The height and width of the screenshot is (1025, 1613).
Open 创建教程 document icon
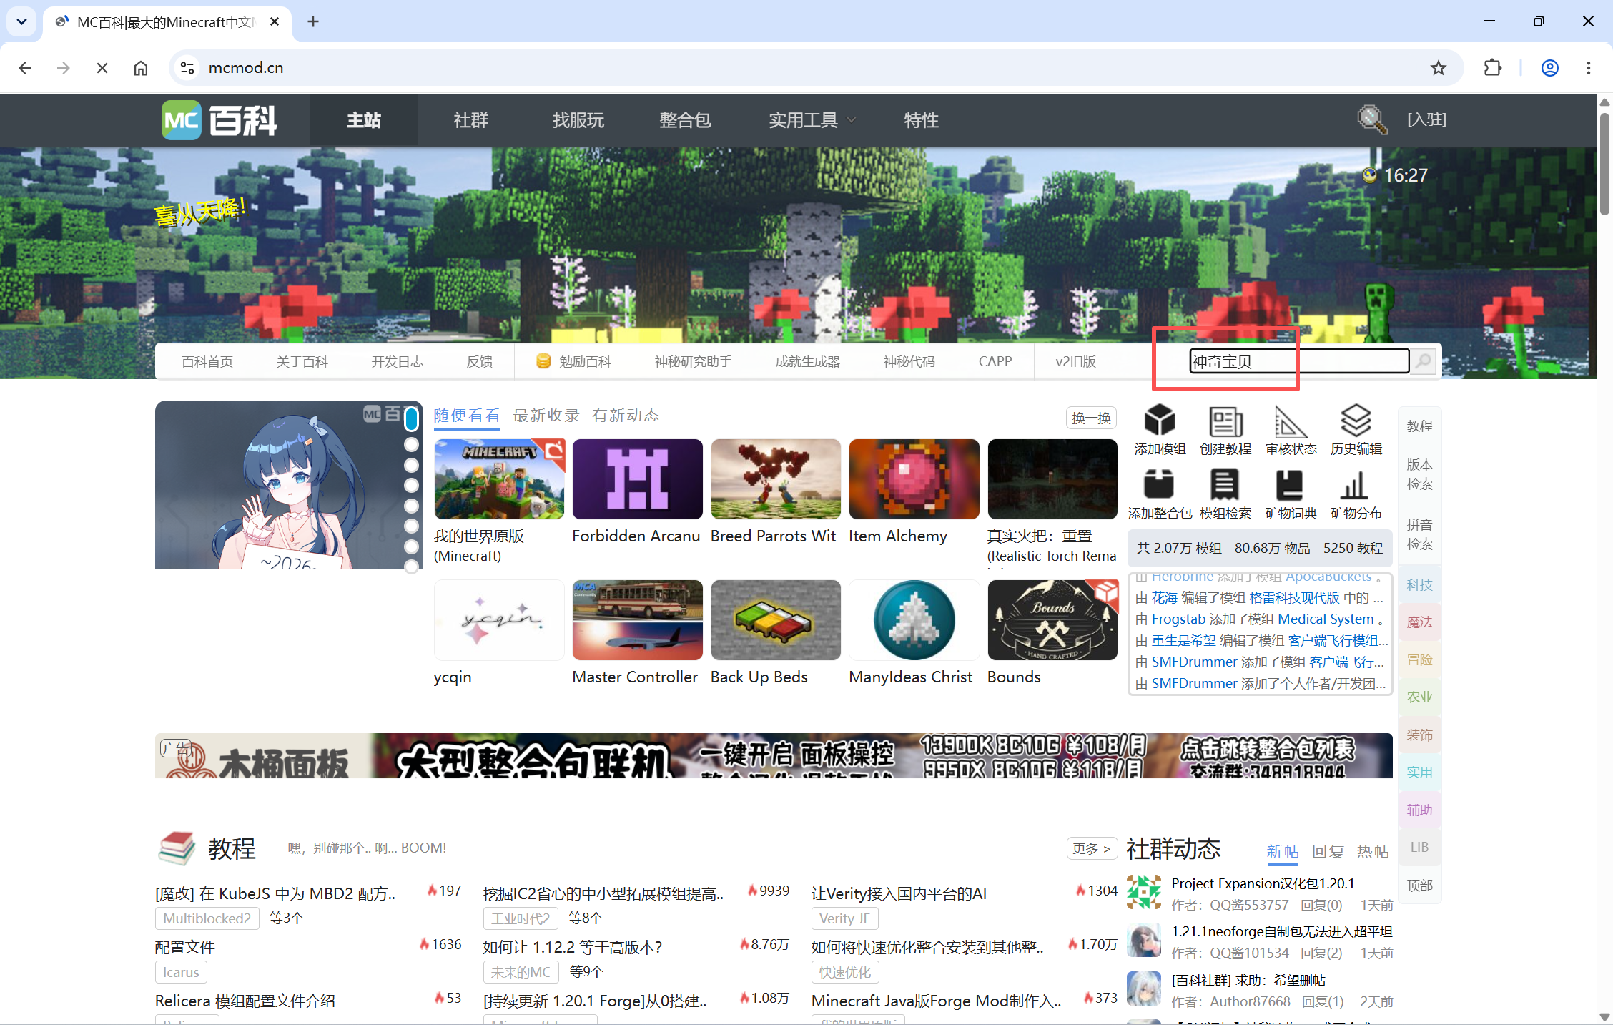pyautogui.click(x=1225, y=421)
